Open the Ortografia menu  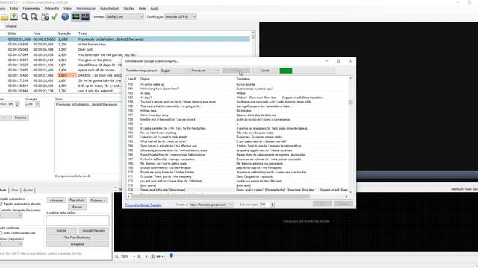tap(52, 8)
